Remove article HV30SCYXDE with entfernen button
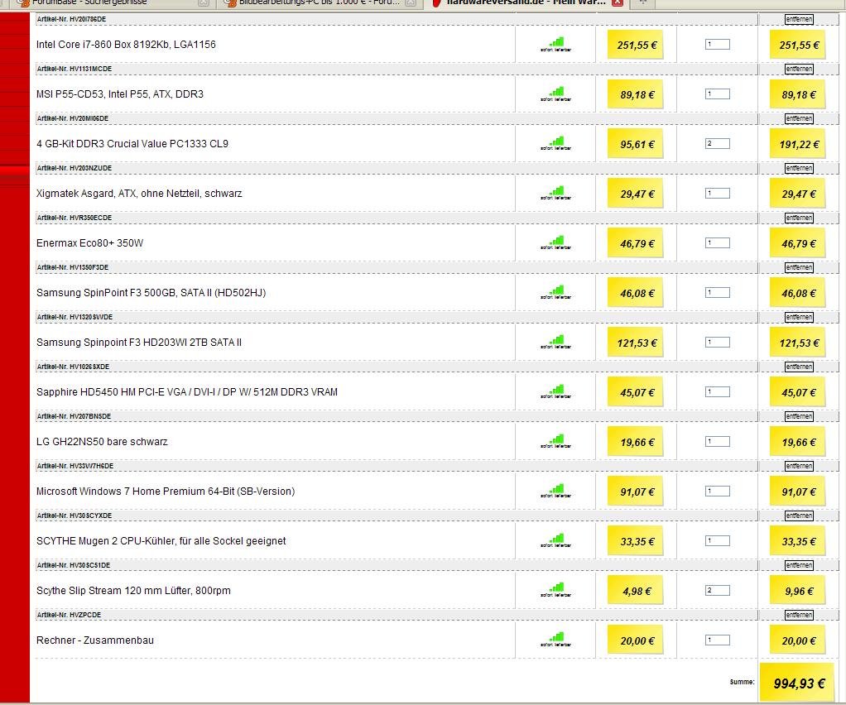Image resolution: width=846 pixels, height=705 pixels. pos(799,516)
